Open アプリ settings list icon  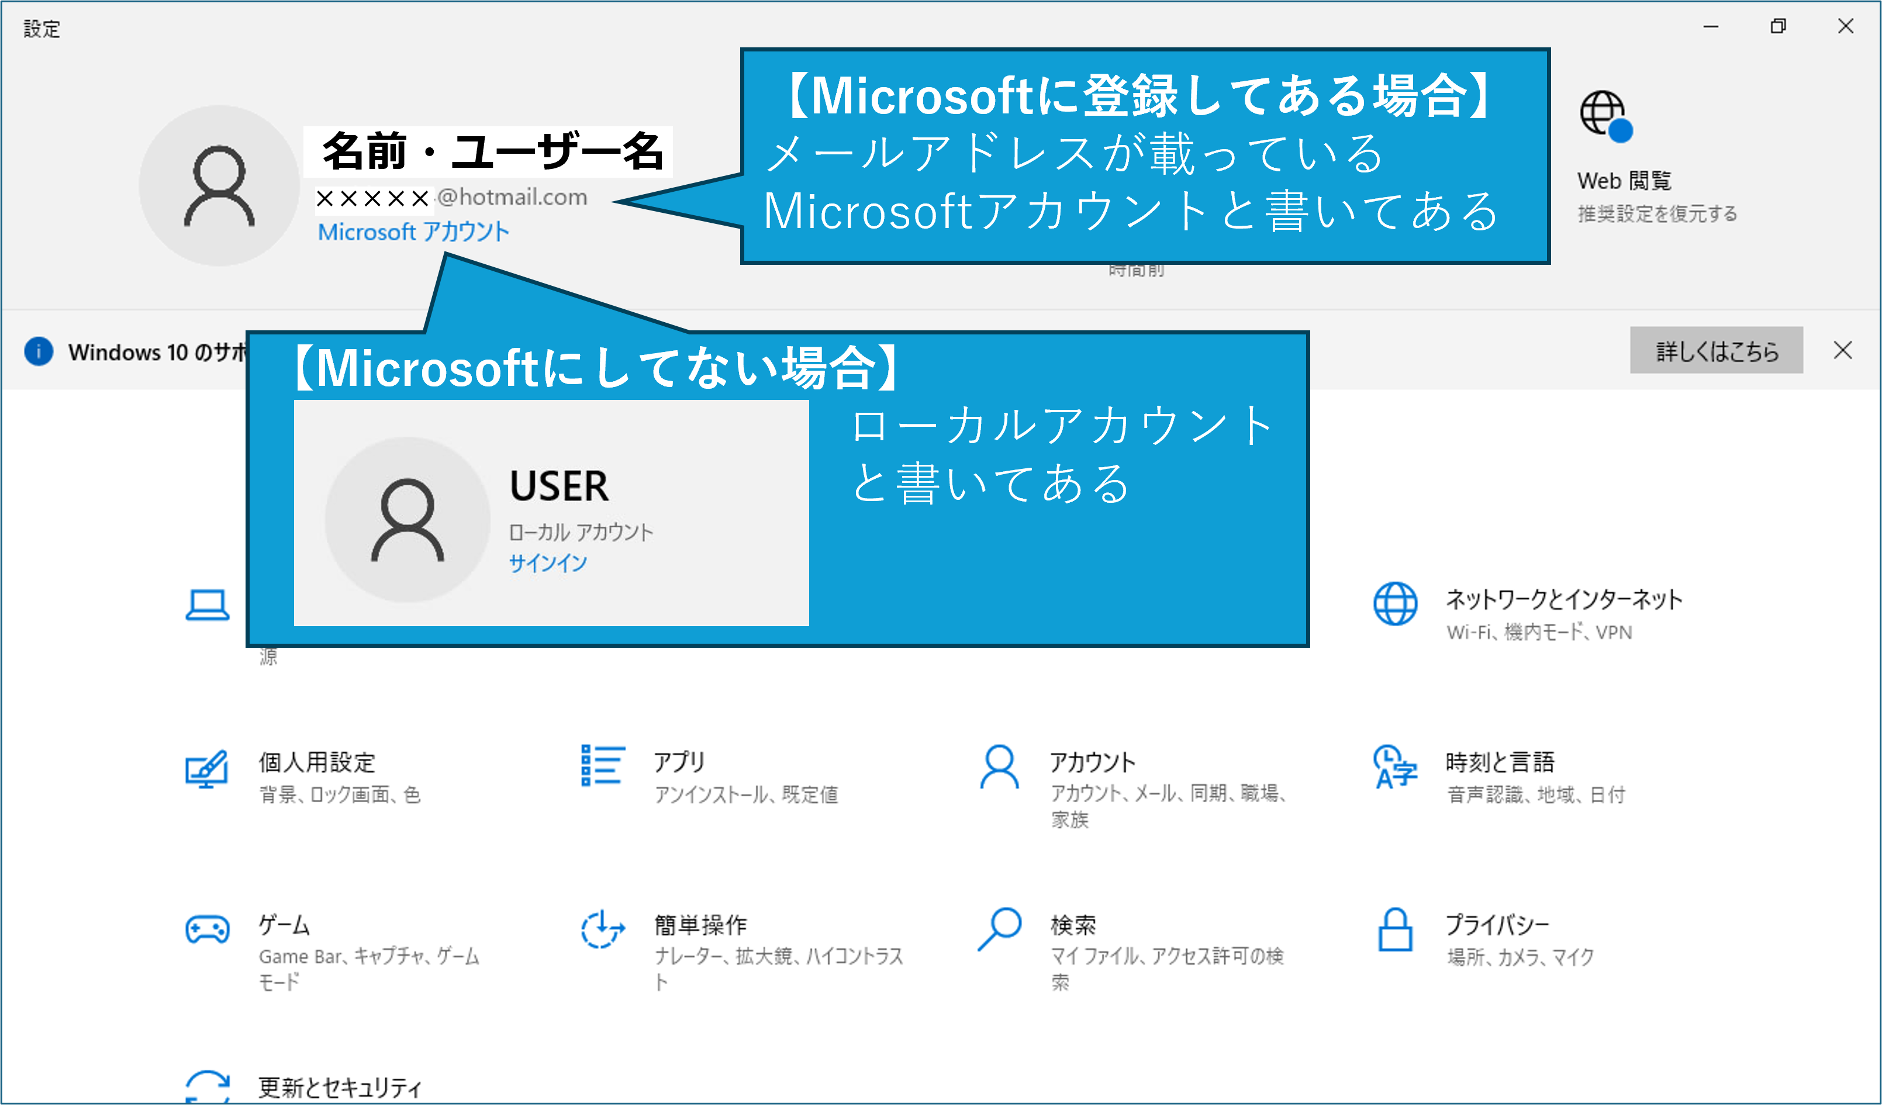tap(602, 765)
